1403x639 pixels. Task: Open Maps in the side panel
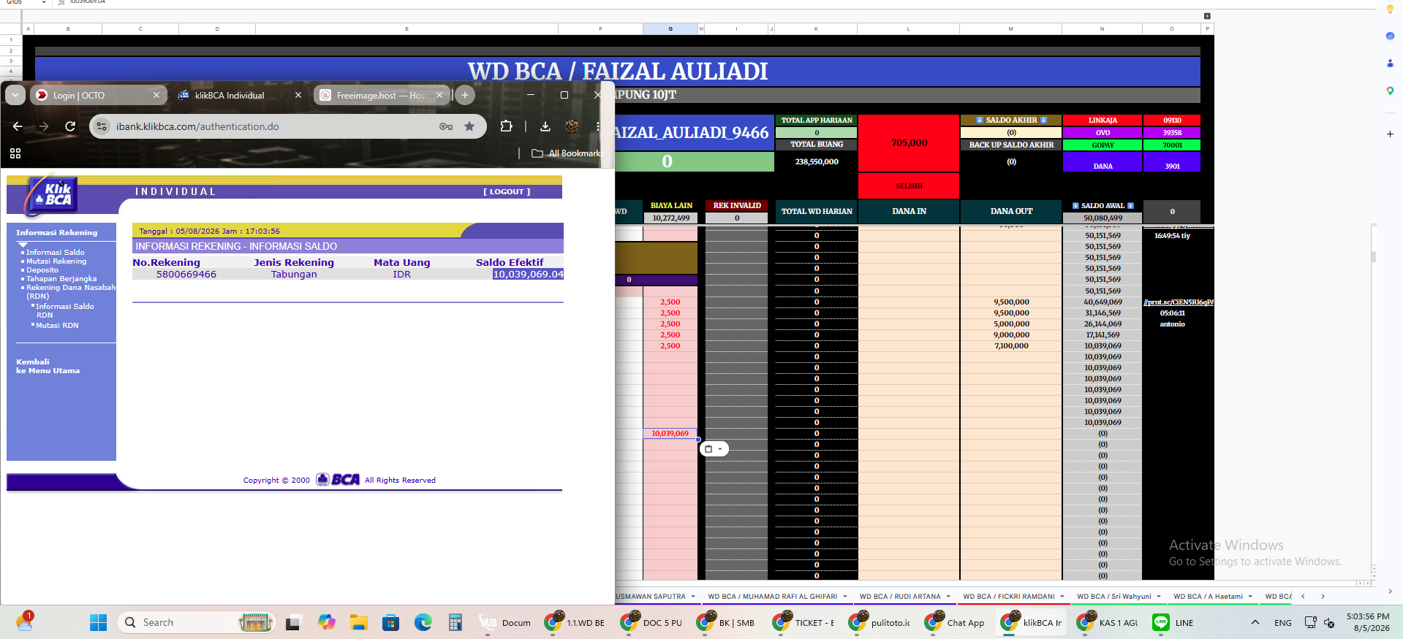(1390, 91)
